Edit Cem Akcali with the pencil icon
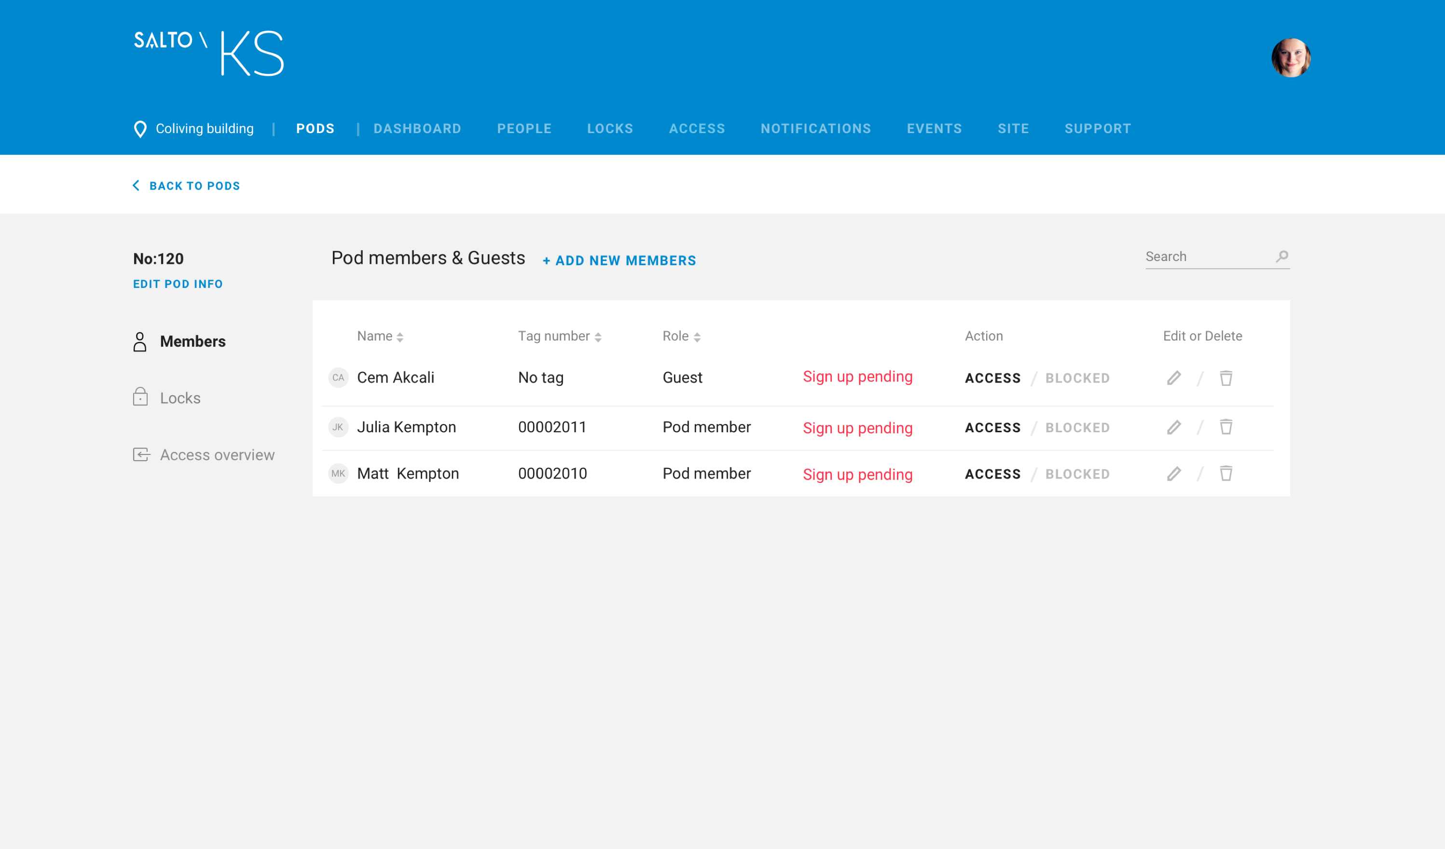The height and width of the screenshot is (849, 1445). [1174, 378]
